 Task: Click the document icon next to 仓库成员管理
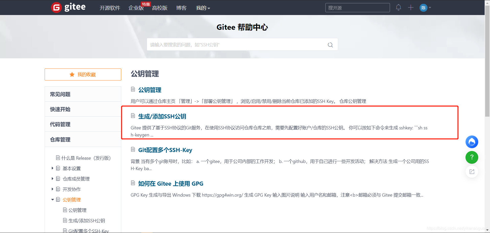point(58,179)
